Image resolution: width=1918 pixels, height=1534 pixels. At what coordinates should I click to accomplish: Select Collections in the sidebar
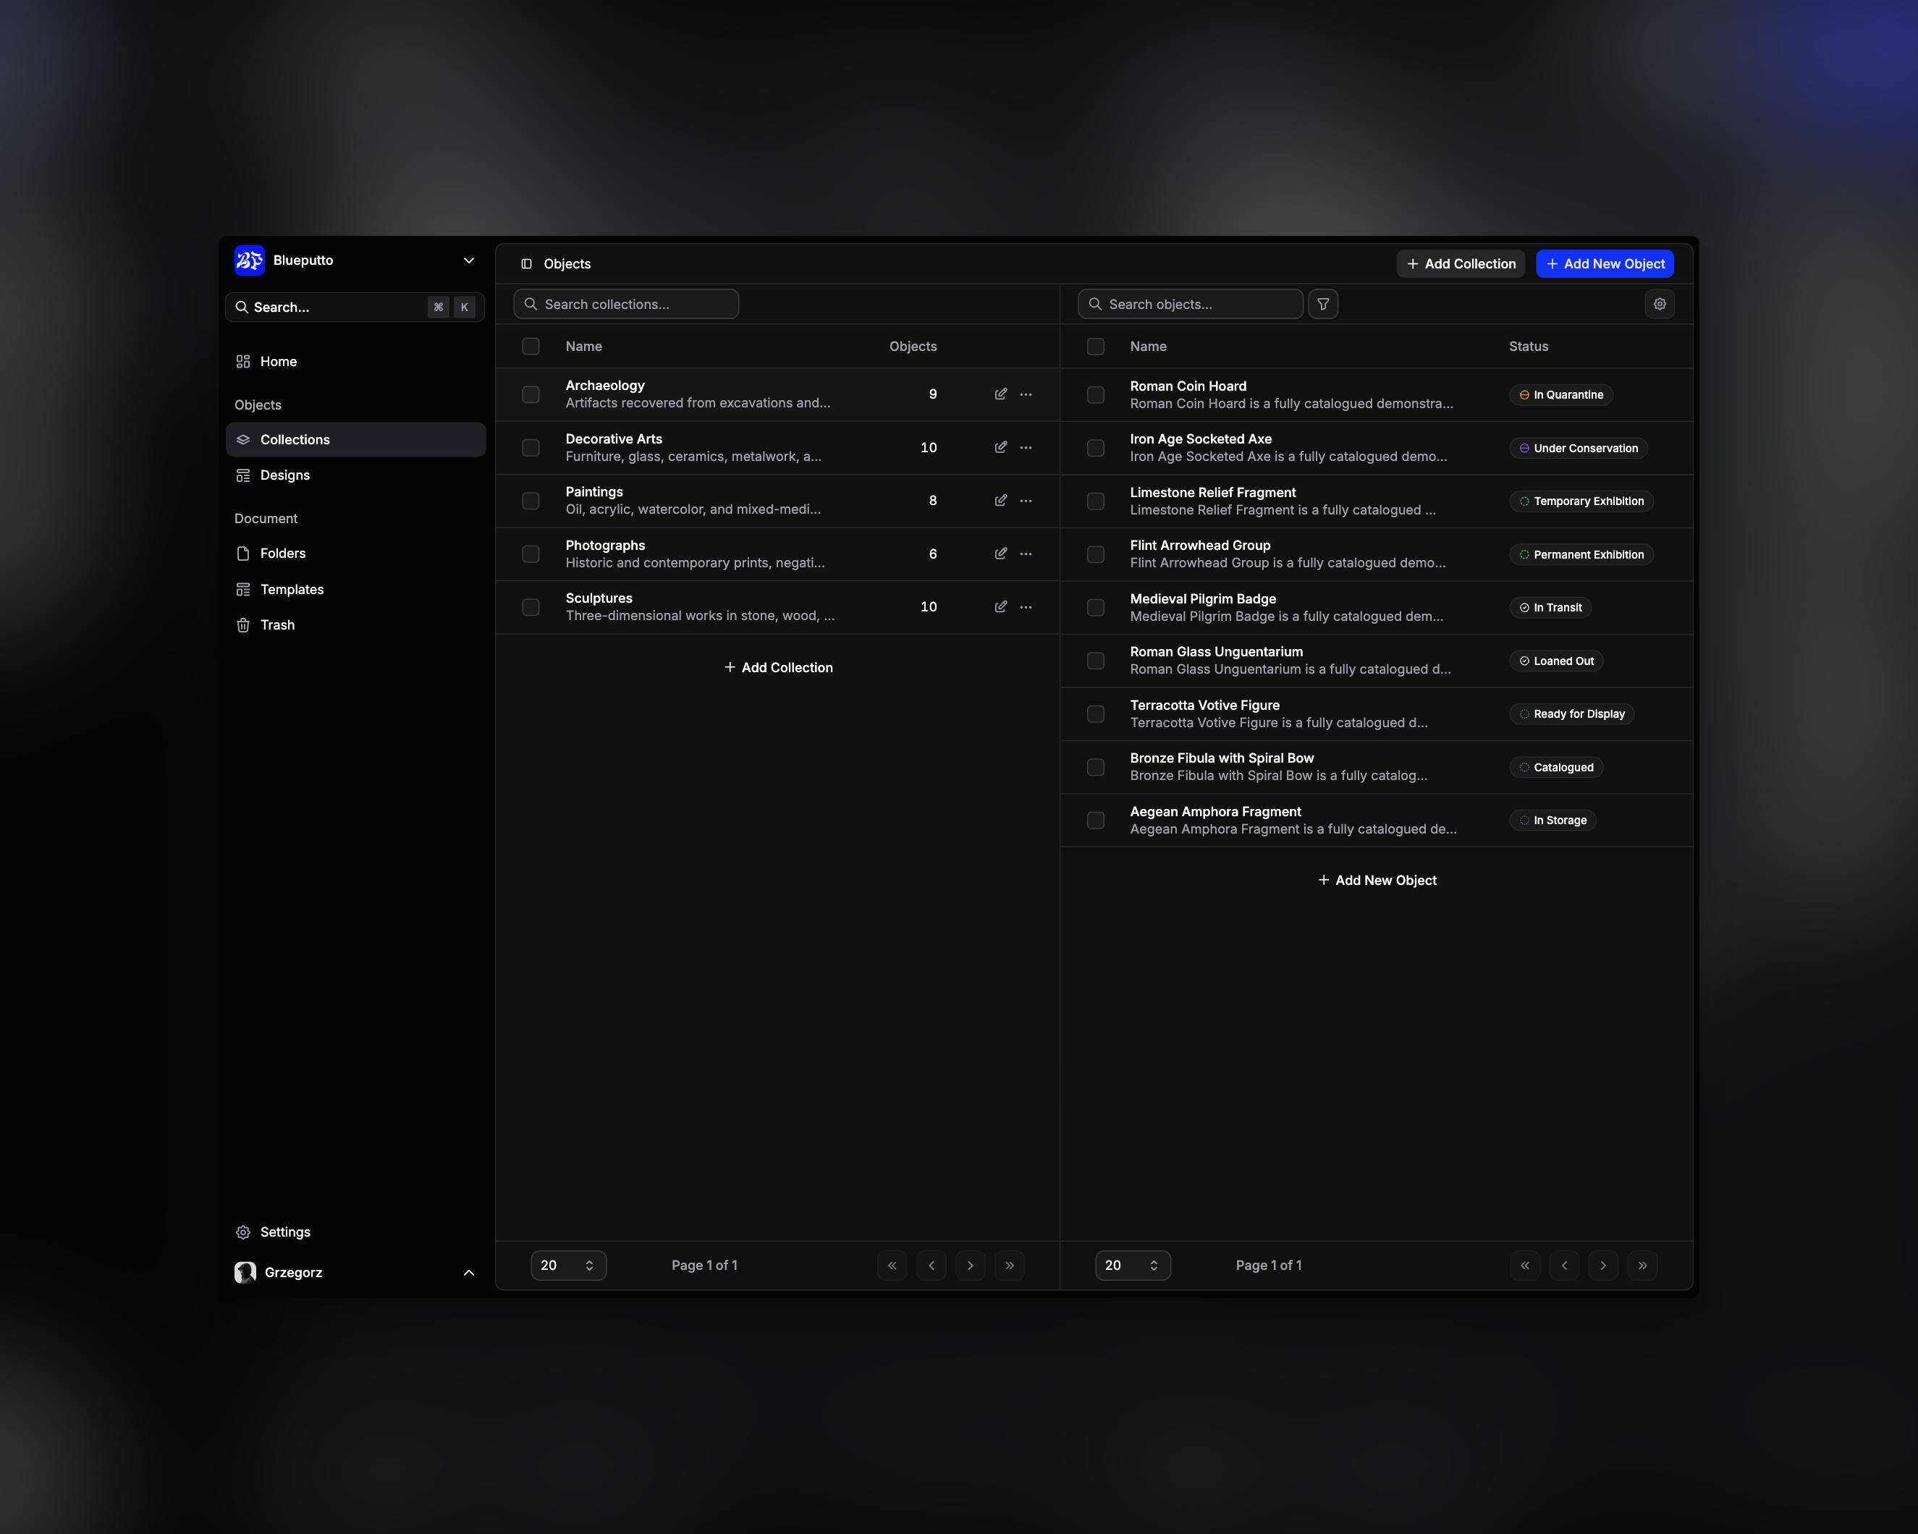coord(356,439)
